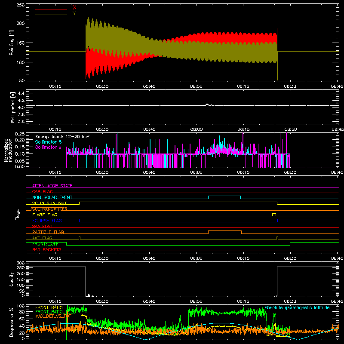Click the SAA_FLAG label
Screen dimensions: 344x344
tap(42, 226)
